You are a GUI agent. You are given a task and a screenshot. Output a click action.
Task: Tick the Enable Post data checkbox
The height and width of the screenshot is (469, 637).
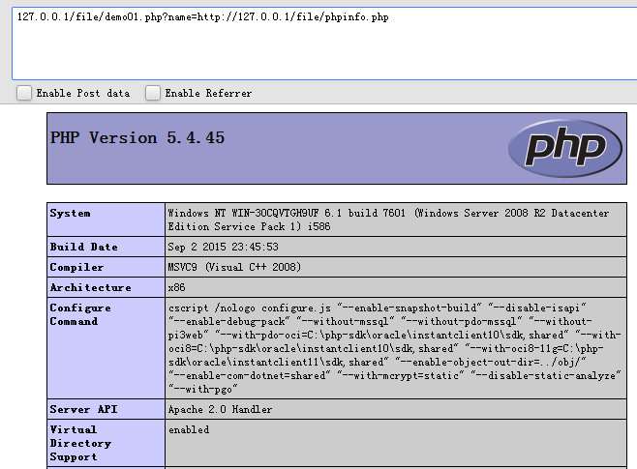click(24, 93)
